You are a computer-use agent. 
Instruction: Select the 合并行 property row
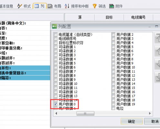pyautogui.click(x=25, y=68)
